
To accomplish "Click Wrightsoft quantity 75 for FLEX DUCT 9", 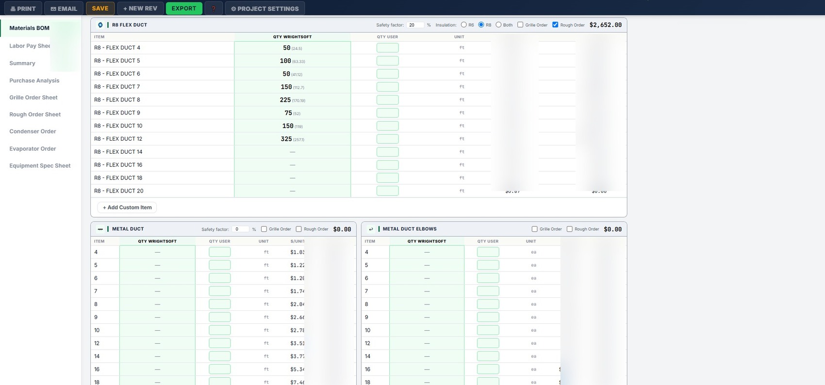I will (288, 113).
